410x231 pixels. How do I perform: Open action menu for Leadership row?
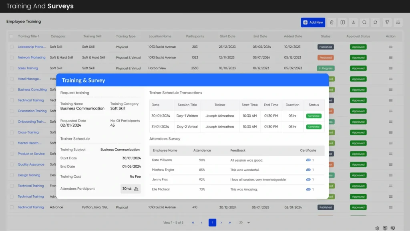pos(390,47)
